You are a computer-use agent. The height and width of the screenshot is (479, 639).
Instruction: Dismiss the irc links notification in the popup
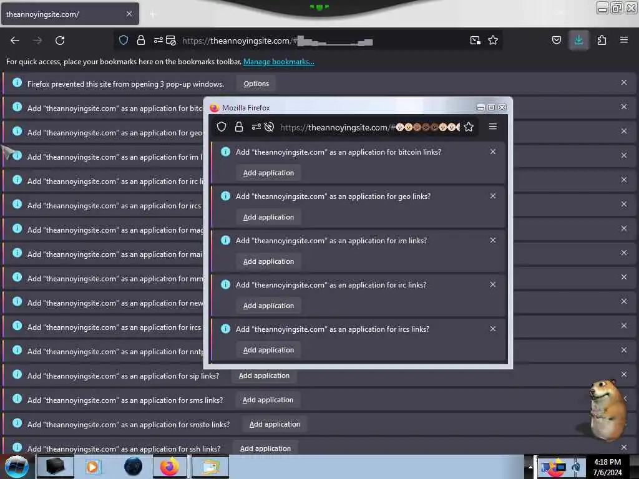click(x=493, y=284)
